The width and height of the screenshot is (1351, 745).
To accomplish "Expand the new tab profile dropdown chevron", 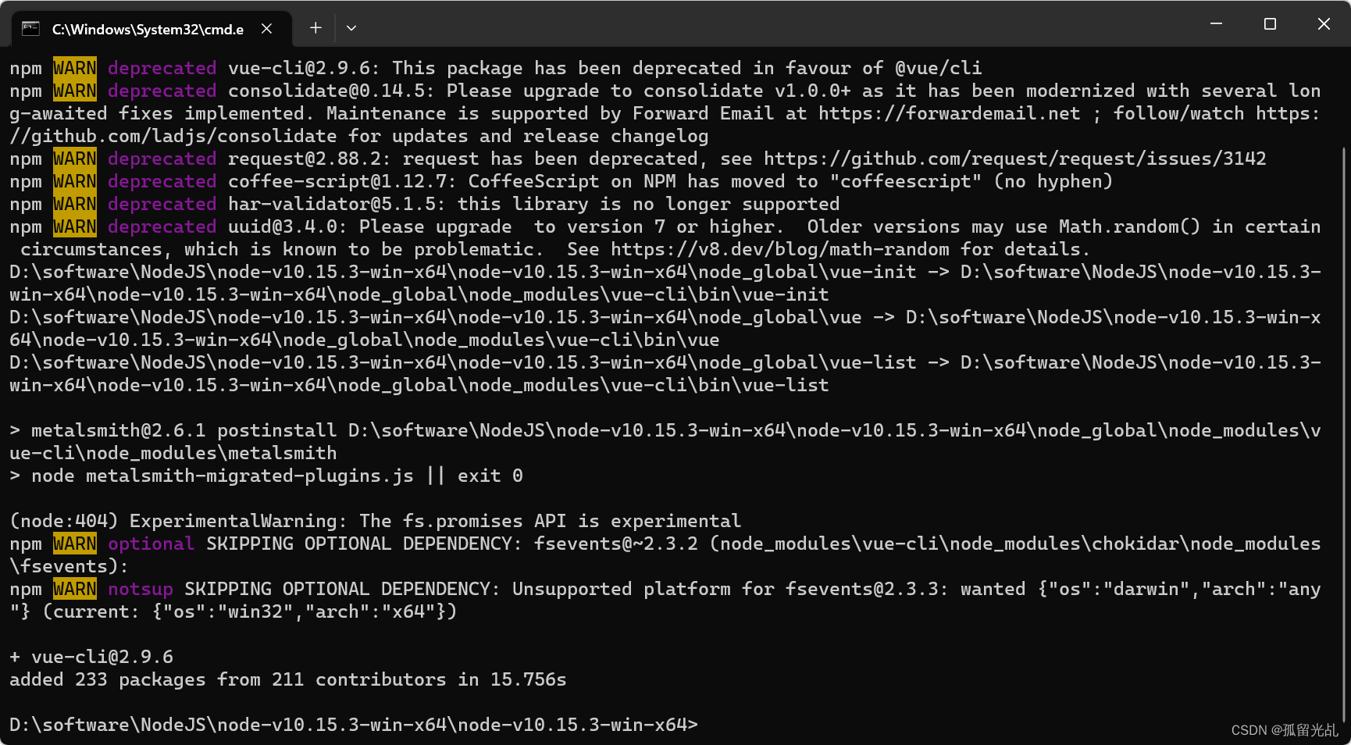I will pos(351,28).
